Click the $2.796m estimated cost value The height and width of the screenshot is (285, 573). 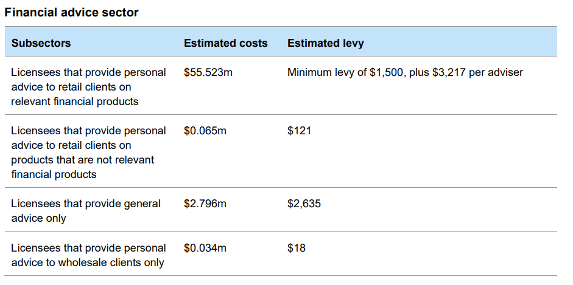pyautogui.click(x=205, y=204)
